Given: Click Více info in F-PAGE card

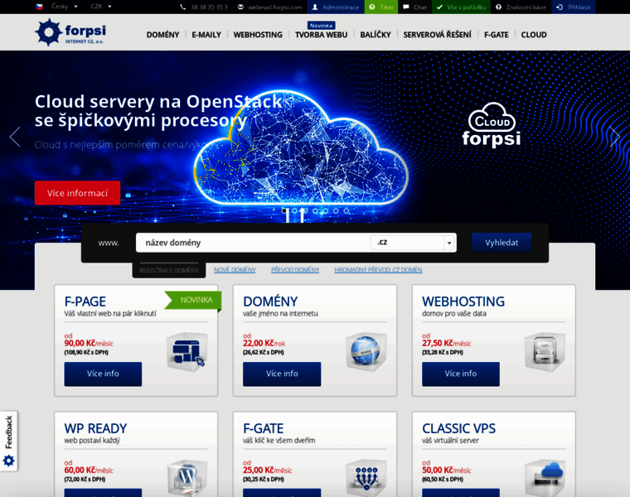Looking at the screenshot, I should tap(103, 374).
